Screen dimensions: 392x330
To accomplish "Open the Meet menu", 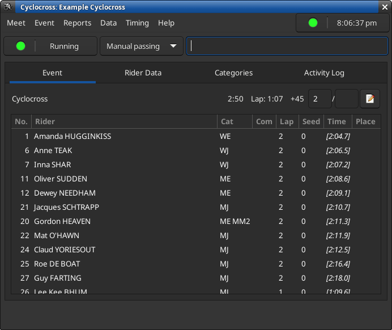I will pos(16,23).
